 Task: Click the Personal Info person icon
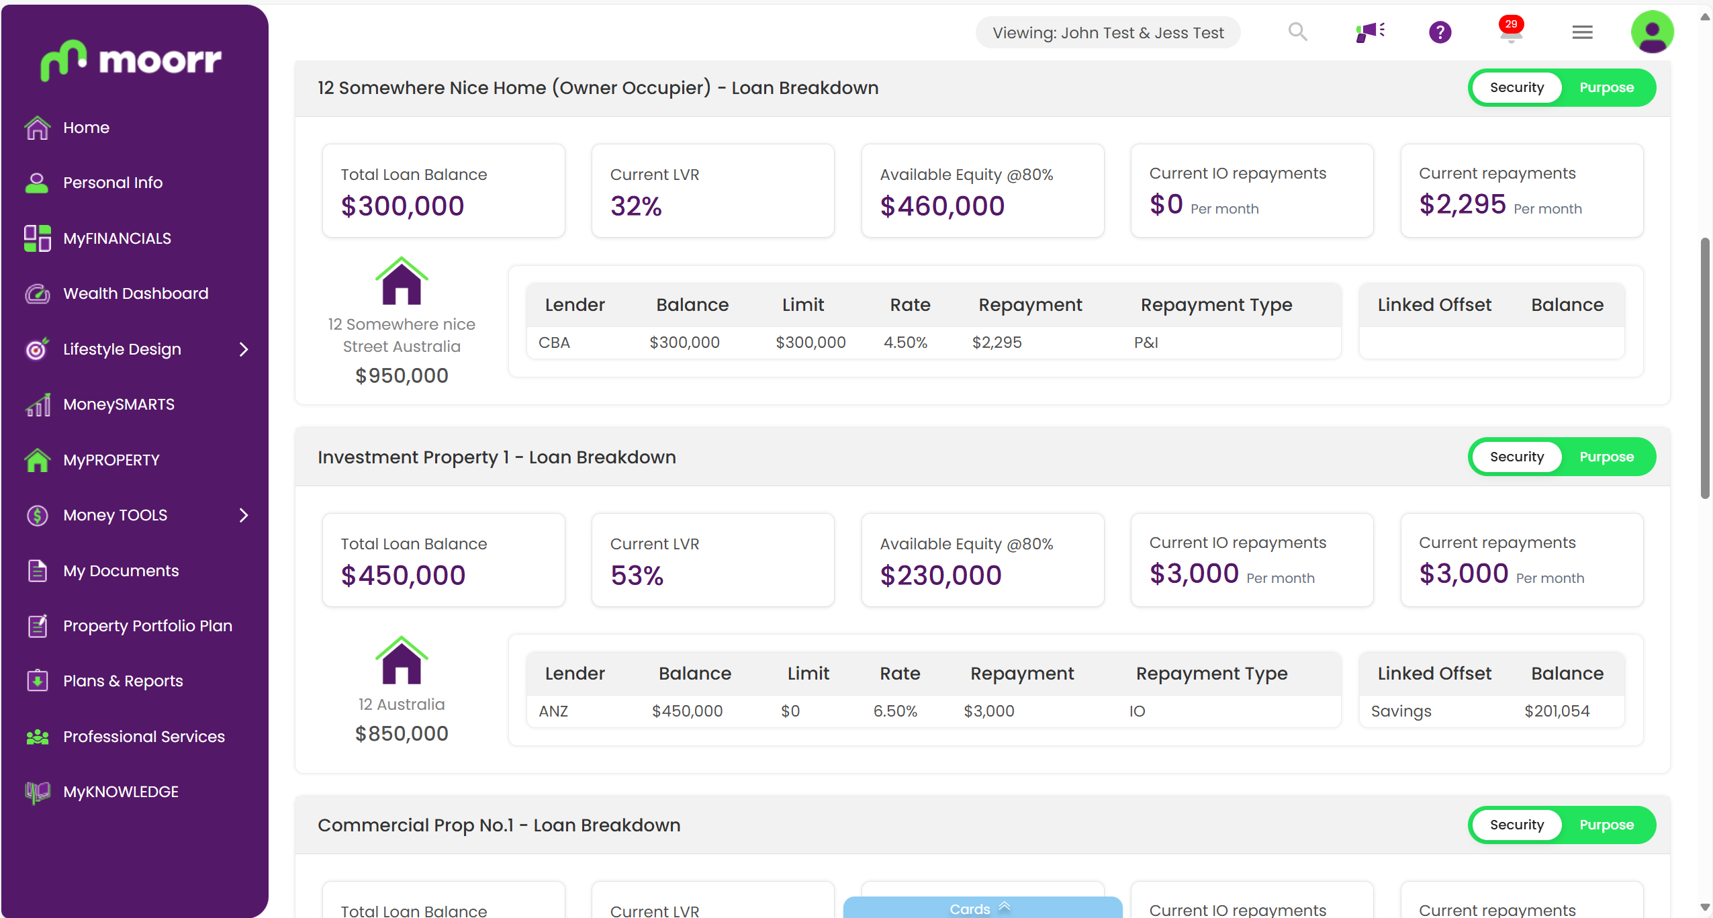coord(37,183)
